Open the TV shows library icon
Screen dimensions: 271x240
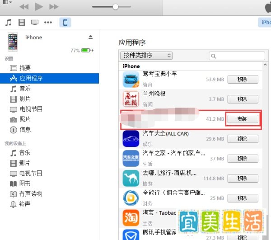[35, 23]
